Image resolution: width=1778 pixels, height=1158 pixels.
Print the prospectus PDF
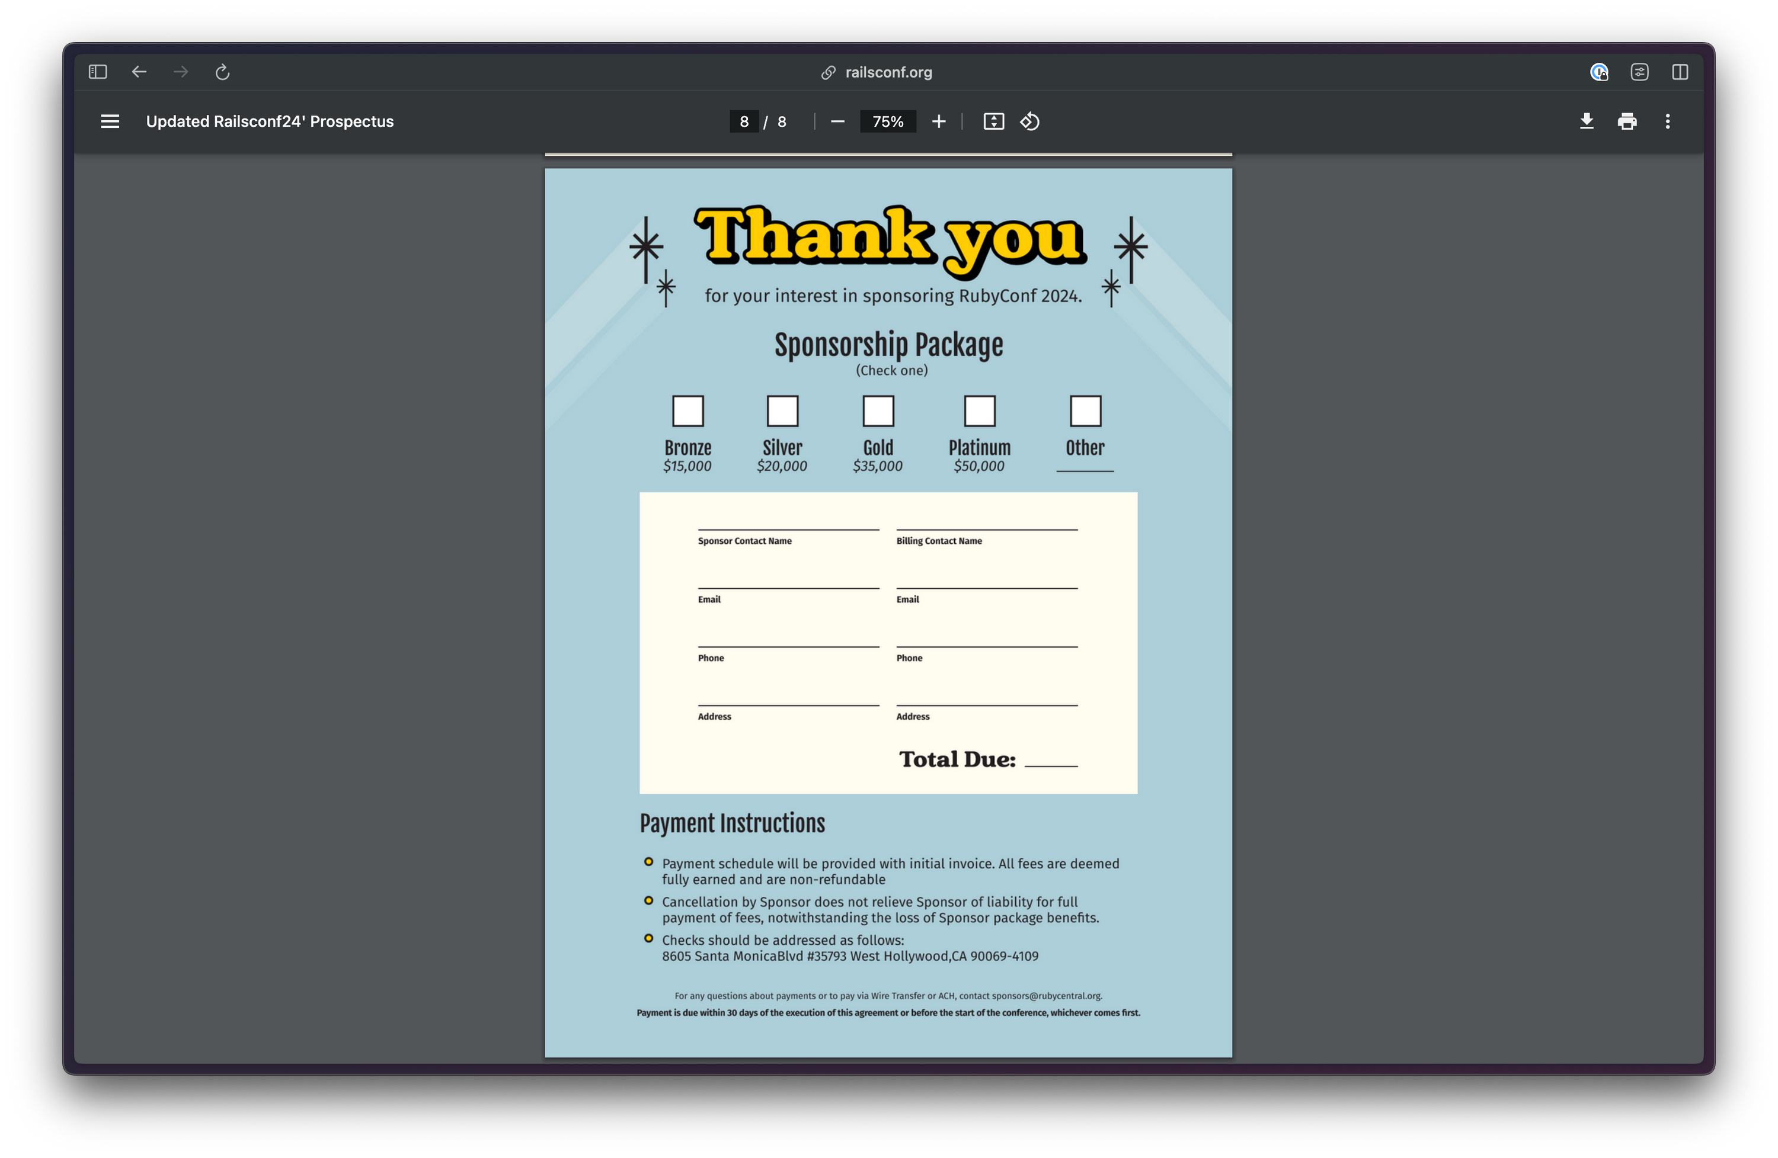1627,121
